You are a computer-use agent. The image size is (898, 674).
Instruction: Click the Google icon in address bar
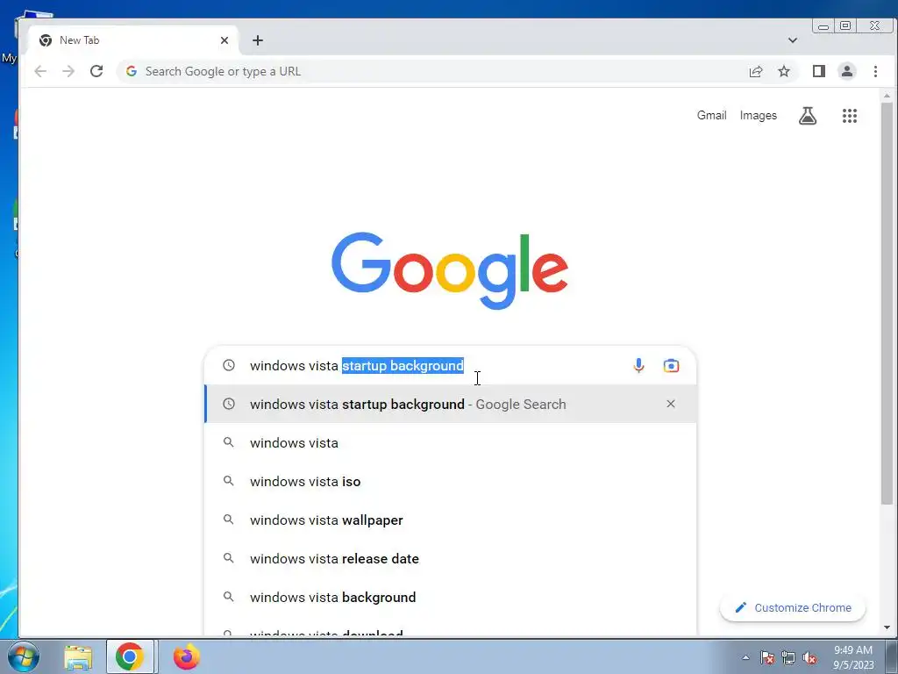[132, 71]
